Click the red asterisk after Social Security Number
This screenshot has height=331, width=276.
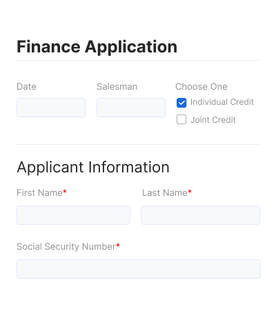[118, 245]
